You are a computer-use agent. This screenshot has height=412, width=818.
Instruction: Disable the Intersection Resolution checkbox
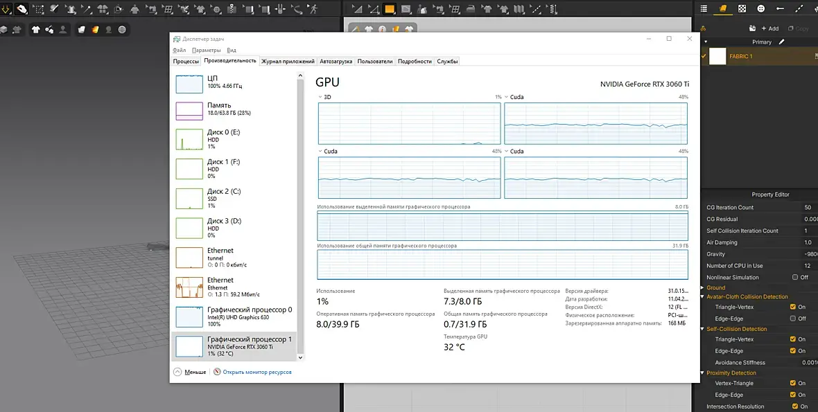click(794, 406)
